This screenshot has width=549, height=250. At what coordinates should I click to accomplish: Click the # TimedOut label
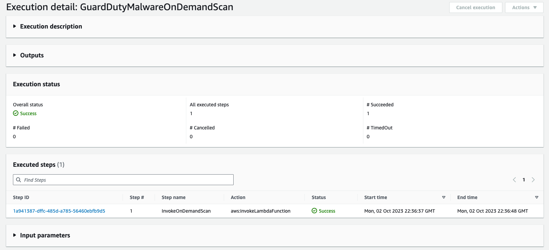click(x=379, y=128)
